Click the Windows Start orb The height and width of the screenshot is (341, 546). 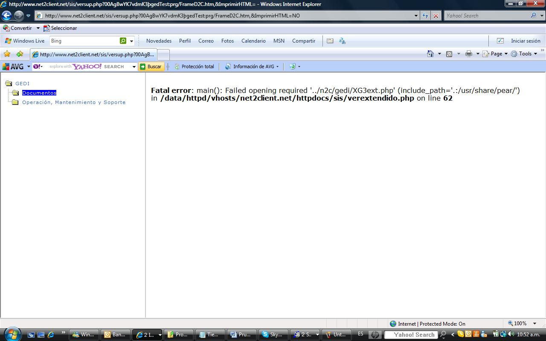click(12, 334)
